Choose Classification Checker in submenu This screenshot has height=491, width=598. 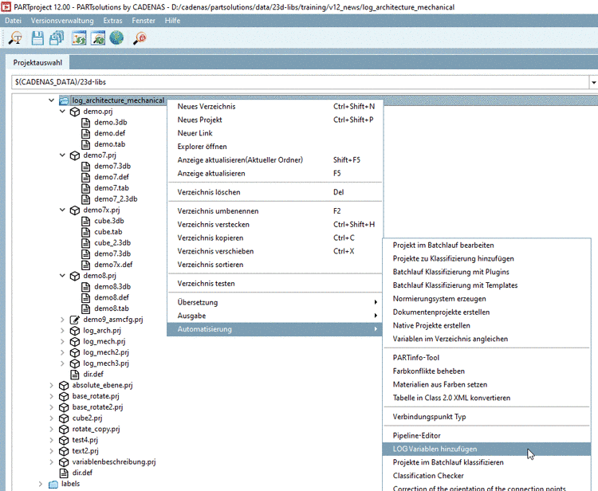487,476
